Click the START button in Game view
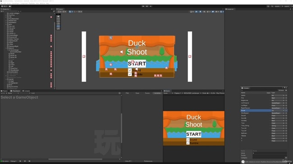Image resolution: width=293 pixels, height=164 pixels. point(193,134)
